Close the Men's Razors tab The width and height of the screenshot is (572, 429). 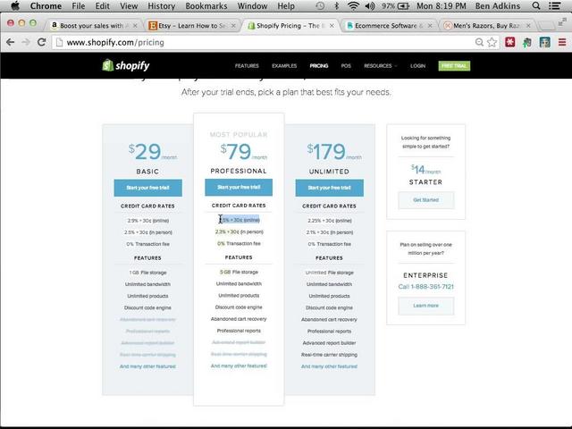pos(528,26)
